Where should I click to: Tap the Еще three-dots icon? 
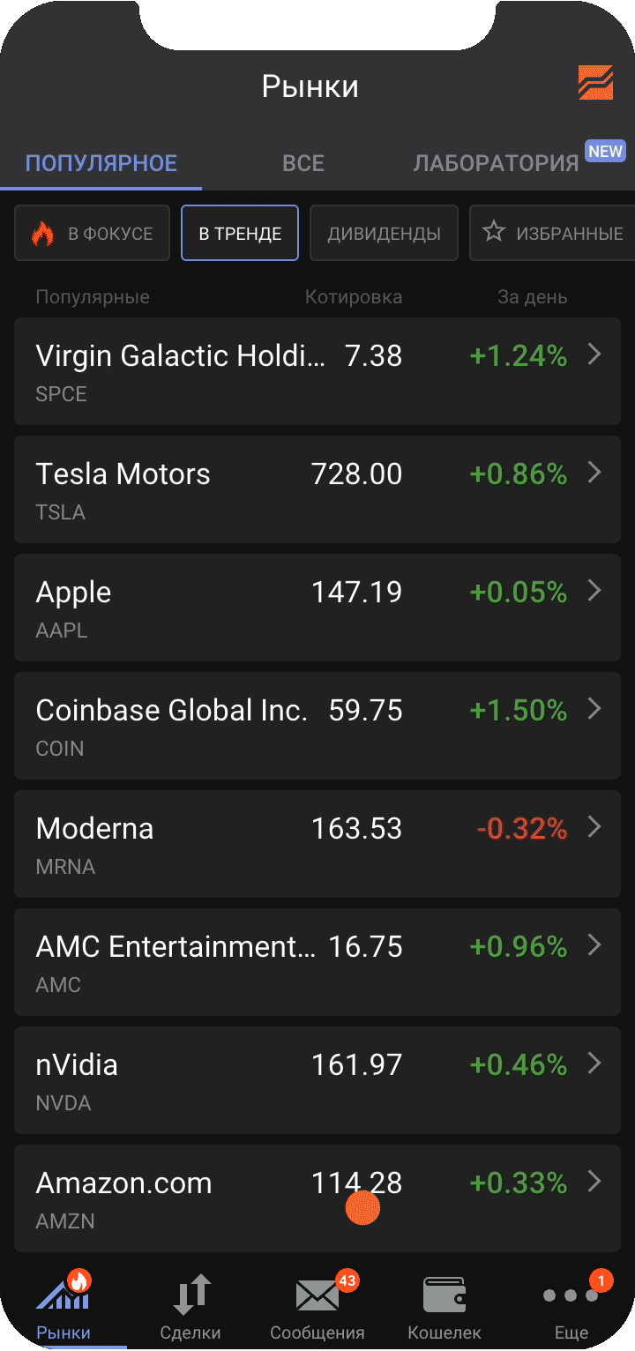[x=571, y=1295]
